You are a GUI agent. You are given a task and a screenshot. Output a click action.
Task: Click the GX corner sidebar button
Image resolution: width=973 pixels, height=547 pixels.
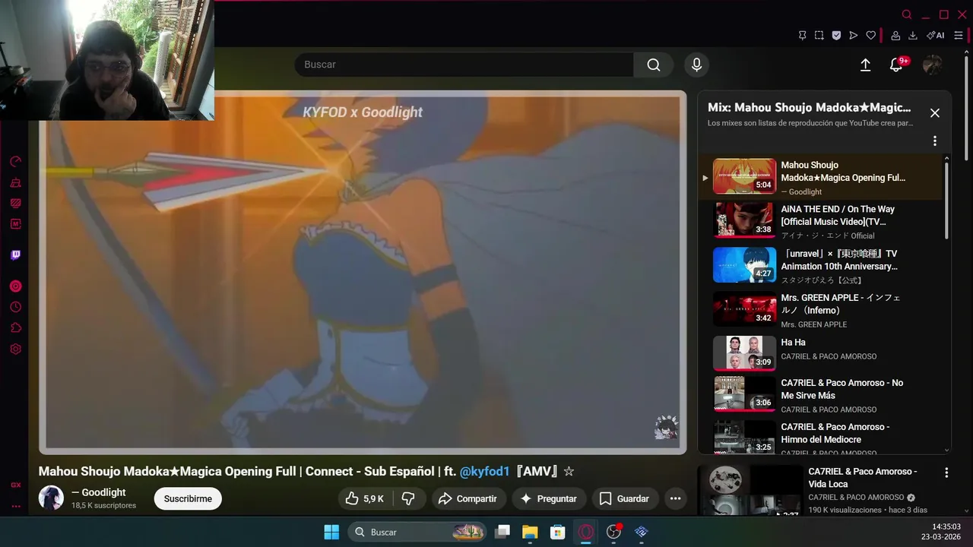(x=15, y=485)
